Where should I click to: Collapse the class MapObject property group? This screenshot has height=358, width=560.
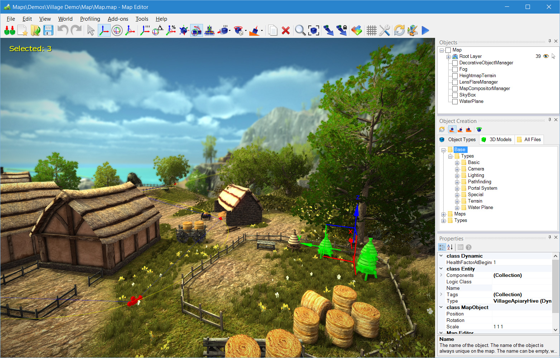(441, 307)
